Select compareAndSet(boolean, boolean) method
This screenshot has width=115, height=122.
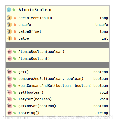[51, 79]
